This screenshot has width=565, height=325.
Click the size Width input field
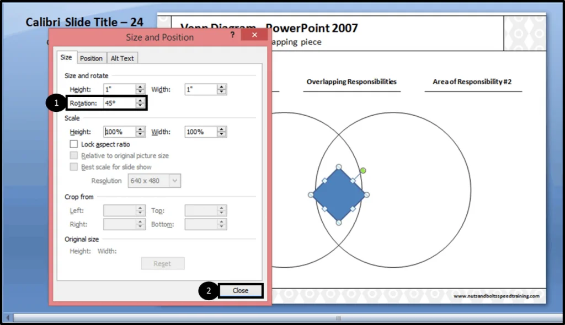point(201,89)
